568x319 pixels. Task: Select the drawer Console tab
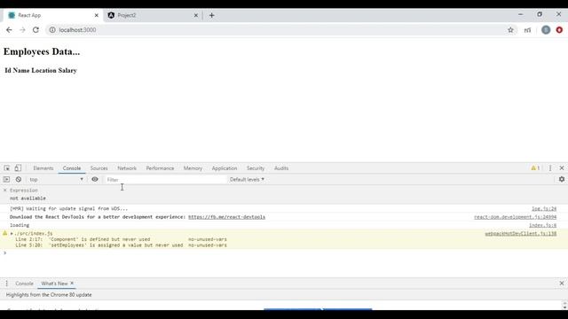click(24, 284)
